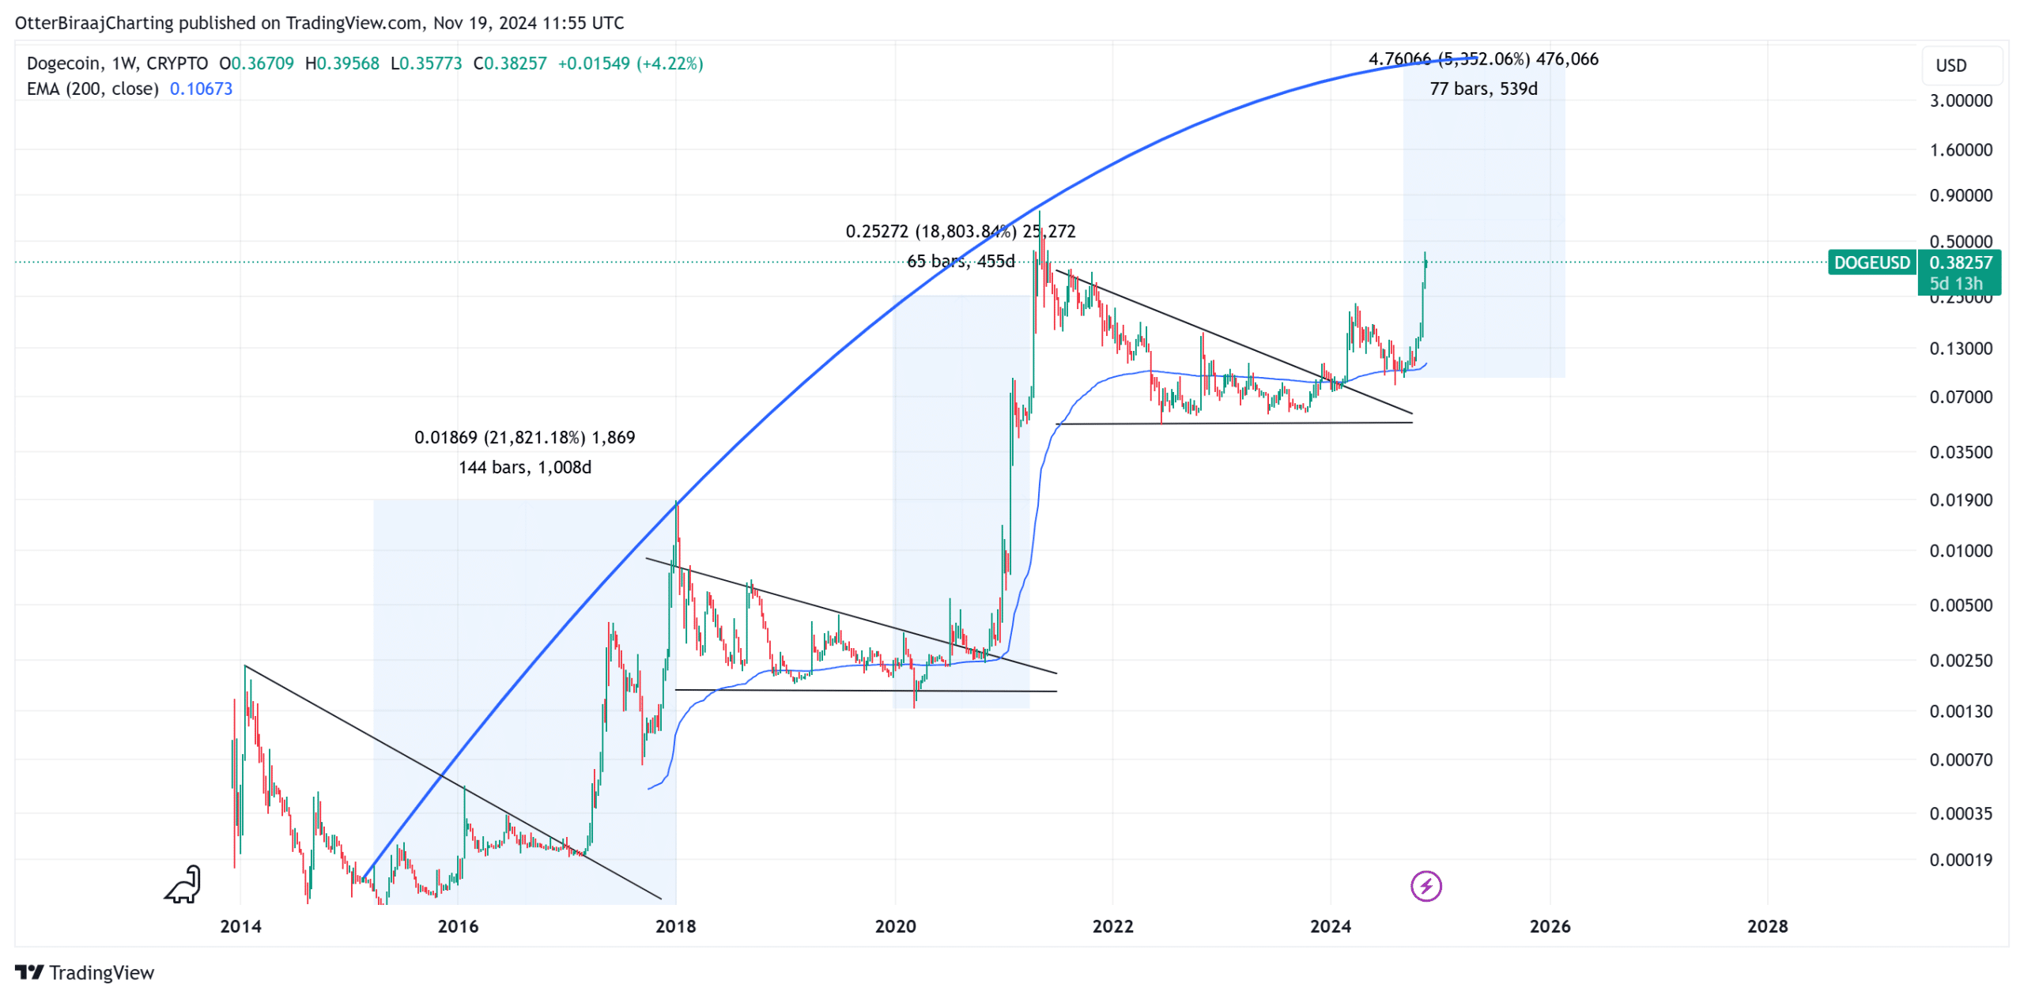Viewport: 2024px width, 999px height.
Task: Click the 3.00000 price axis label
Action: (1960, 100)
